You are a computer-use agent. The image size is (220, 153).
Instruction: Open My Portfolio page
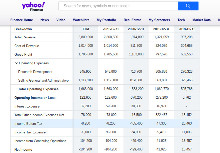pyautogui.click(x=106, y=20)
